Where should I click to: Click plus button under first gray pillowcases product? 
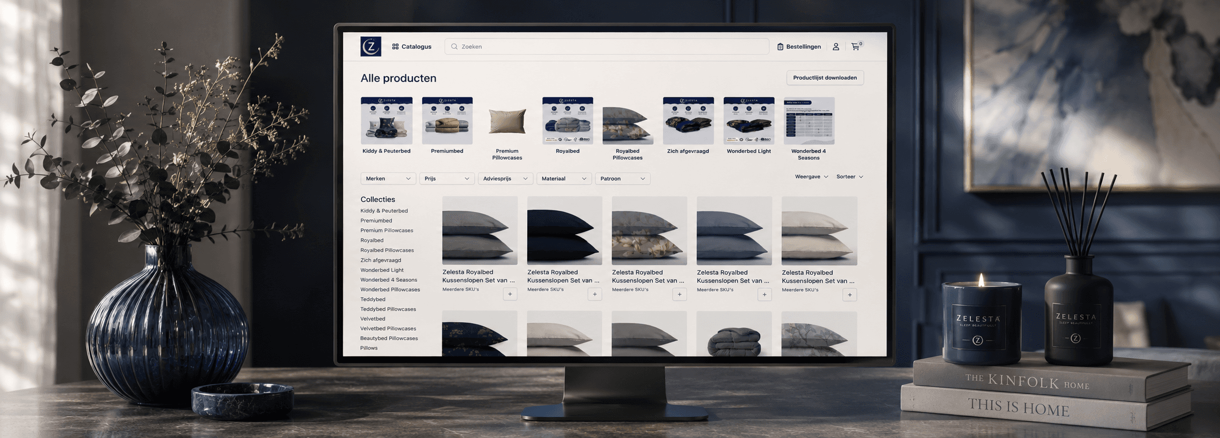510,295
